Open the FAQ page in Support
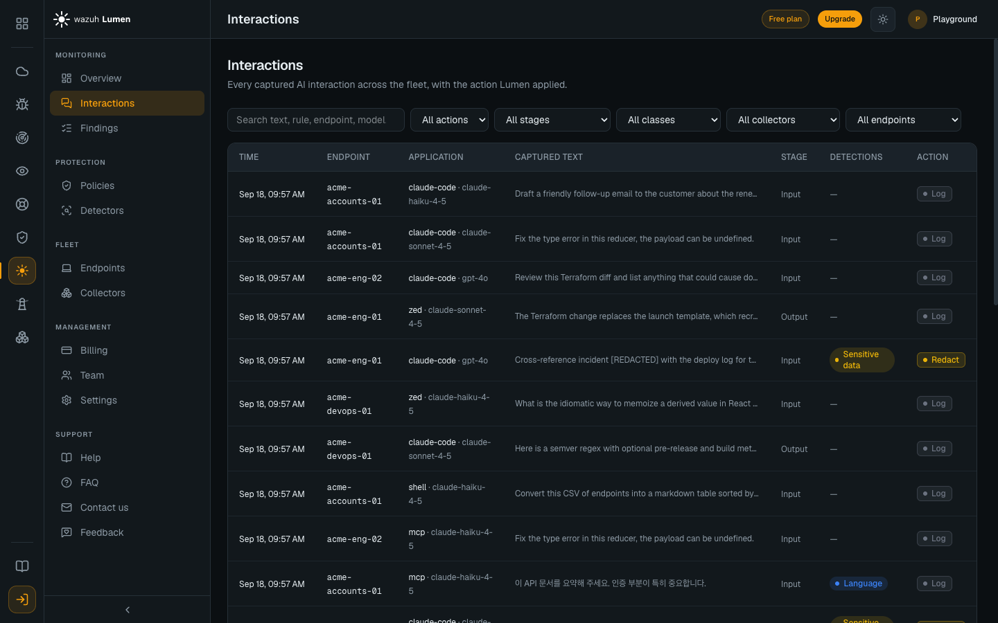998x623 pixels. coord(128,482)
